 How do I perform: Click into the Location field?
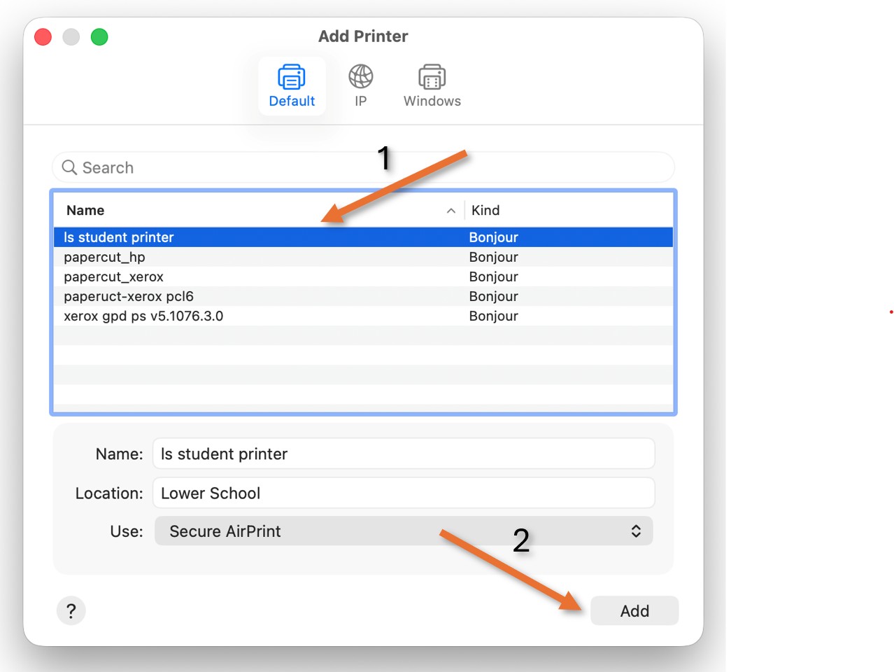pyautogui.click(x=404, y=493)
